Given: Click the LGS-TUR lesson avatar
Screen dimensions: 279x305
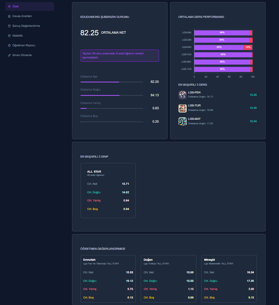Looking at the screenshot, I should (x=183, y=108).
